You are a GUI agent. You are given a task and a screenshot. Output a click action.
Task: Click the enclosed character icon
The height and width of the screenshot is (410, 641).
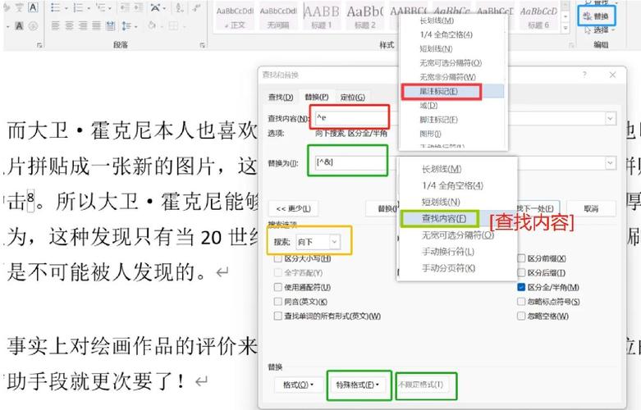[x=33, y=26]
